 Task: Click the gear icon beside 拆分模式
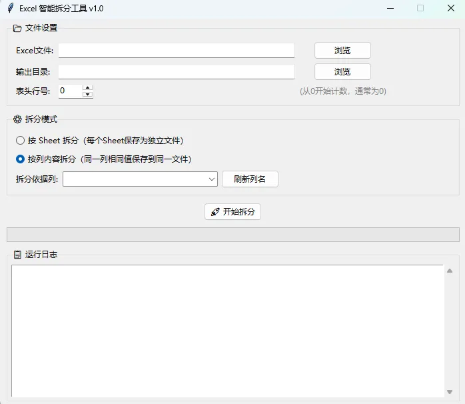point(17,119)
